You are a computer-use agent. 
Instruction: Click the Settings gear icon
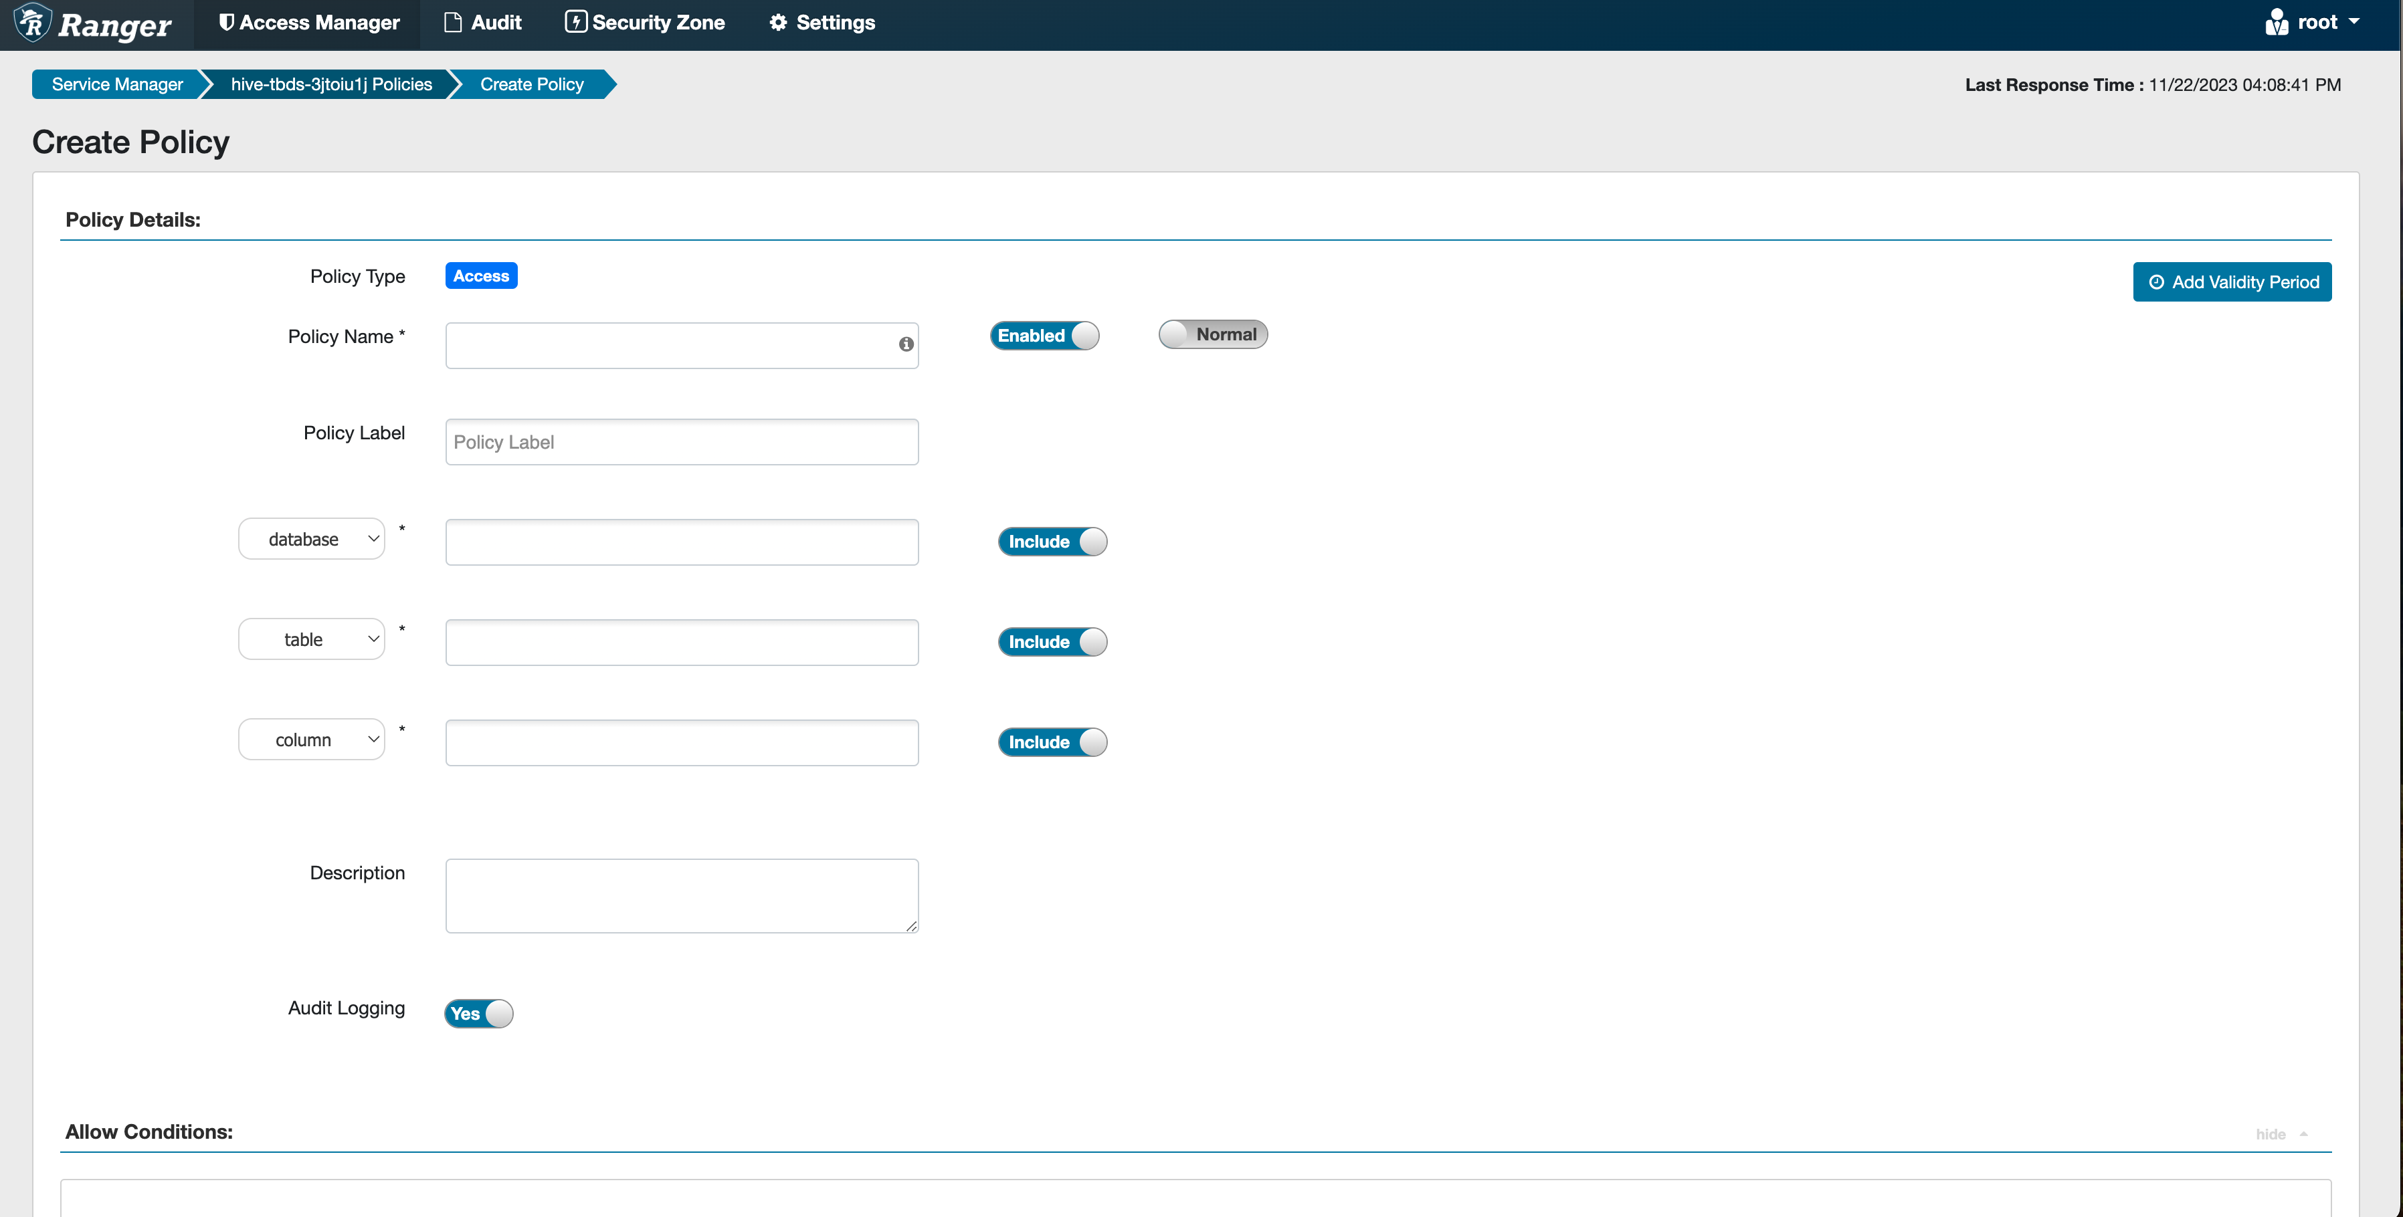[778, 22]
